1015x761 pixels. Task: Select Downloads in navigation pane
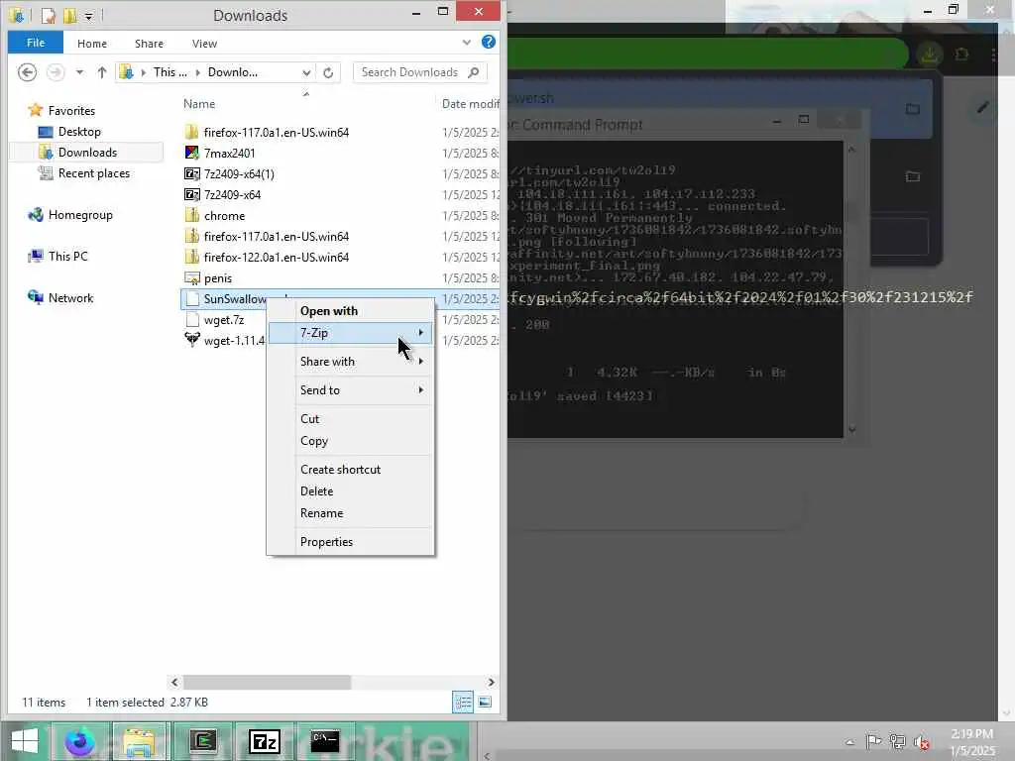[87, 152]
